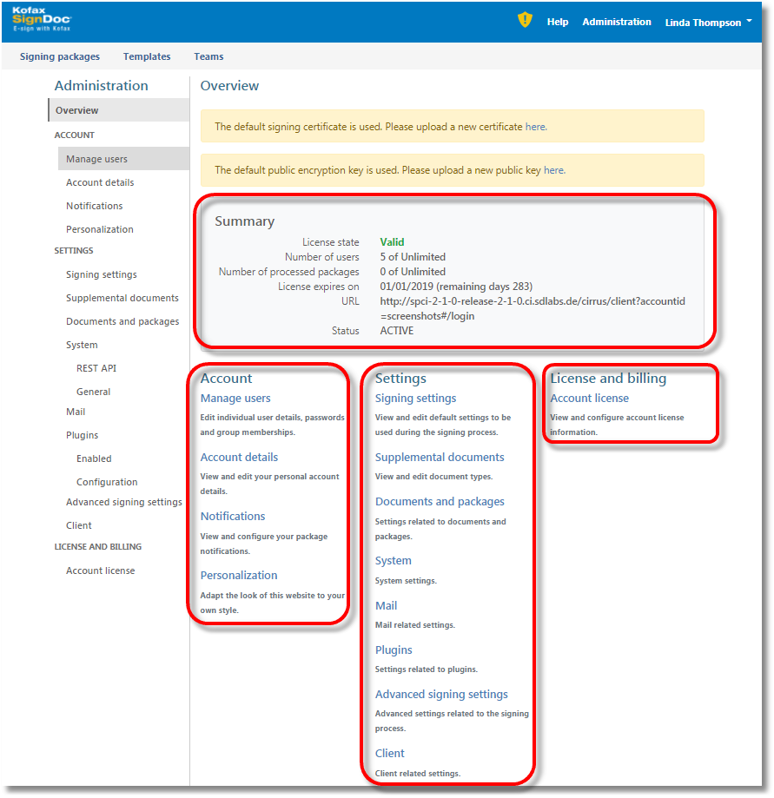This screenshot has width=774, height=798.
Task: Open Signing settings link under Settings heading
Action: click(415, 399)
